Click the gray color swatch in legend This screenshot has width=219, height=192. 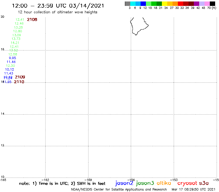pyautogui.click(x=128, y=4)
